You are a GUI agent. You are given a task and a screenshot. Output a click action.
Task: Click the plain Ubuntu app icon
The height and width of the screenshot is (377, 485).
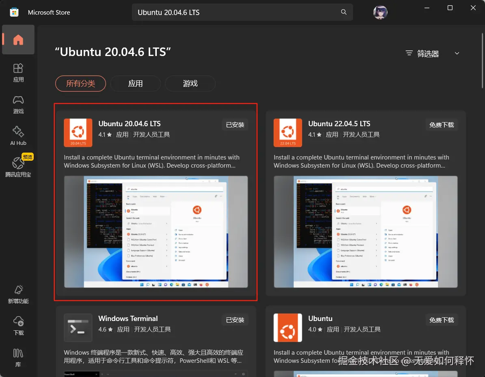click(288, 327)
